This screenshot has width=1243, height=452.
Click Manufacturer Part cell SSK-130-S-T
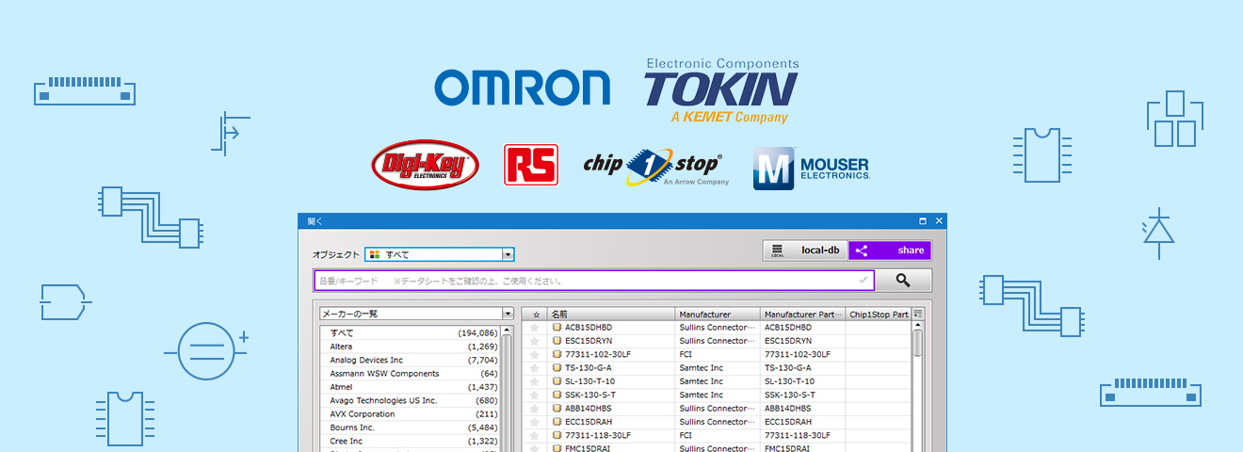click(788, 395)
